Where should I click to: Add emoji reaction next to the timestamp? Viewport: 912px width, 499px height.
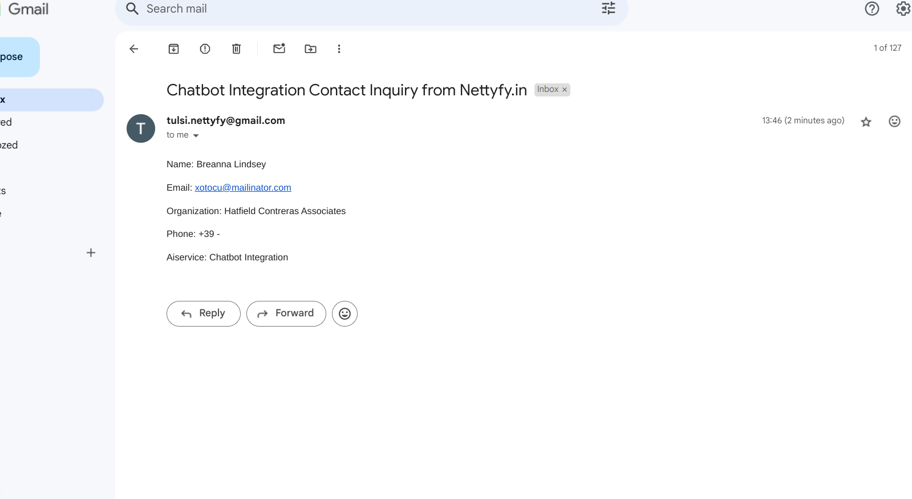(x=894, y=121)
